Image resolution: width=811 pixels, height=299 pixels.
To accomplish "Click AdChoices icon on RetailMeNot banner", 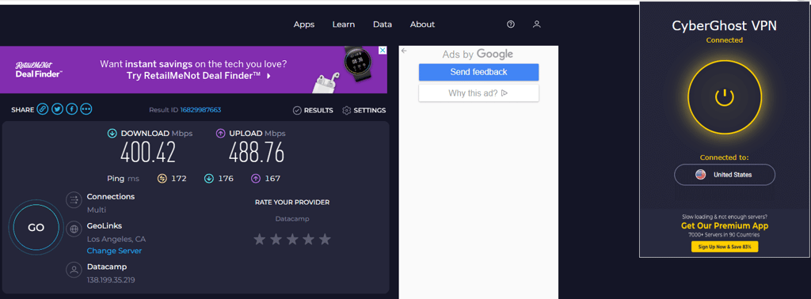I will [x=383, y=50].
